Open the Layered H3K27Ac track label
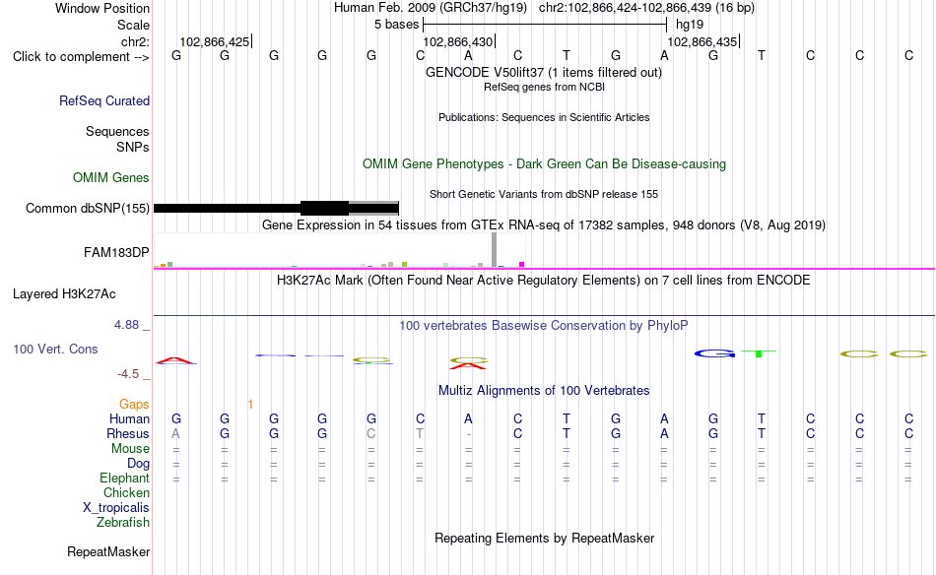Screen dimensions: 936x575 pyautogui.click(x=64, y=294)
